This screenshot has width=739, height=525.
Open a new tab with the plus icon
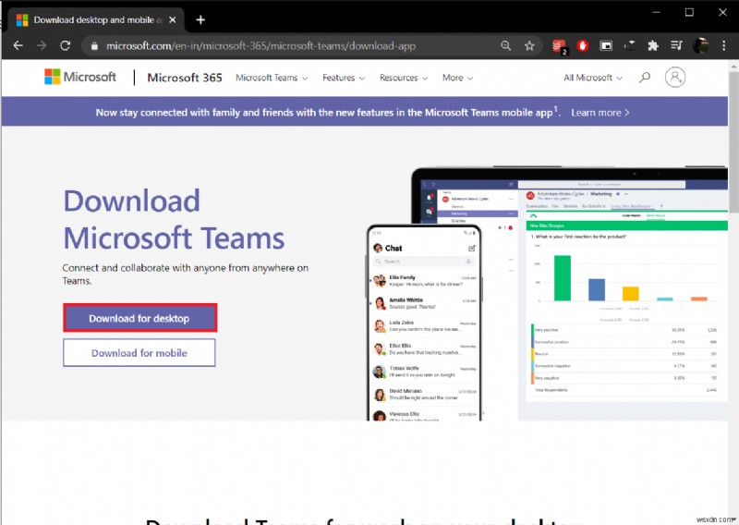click(200, 19)
